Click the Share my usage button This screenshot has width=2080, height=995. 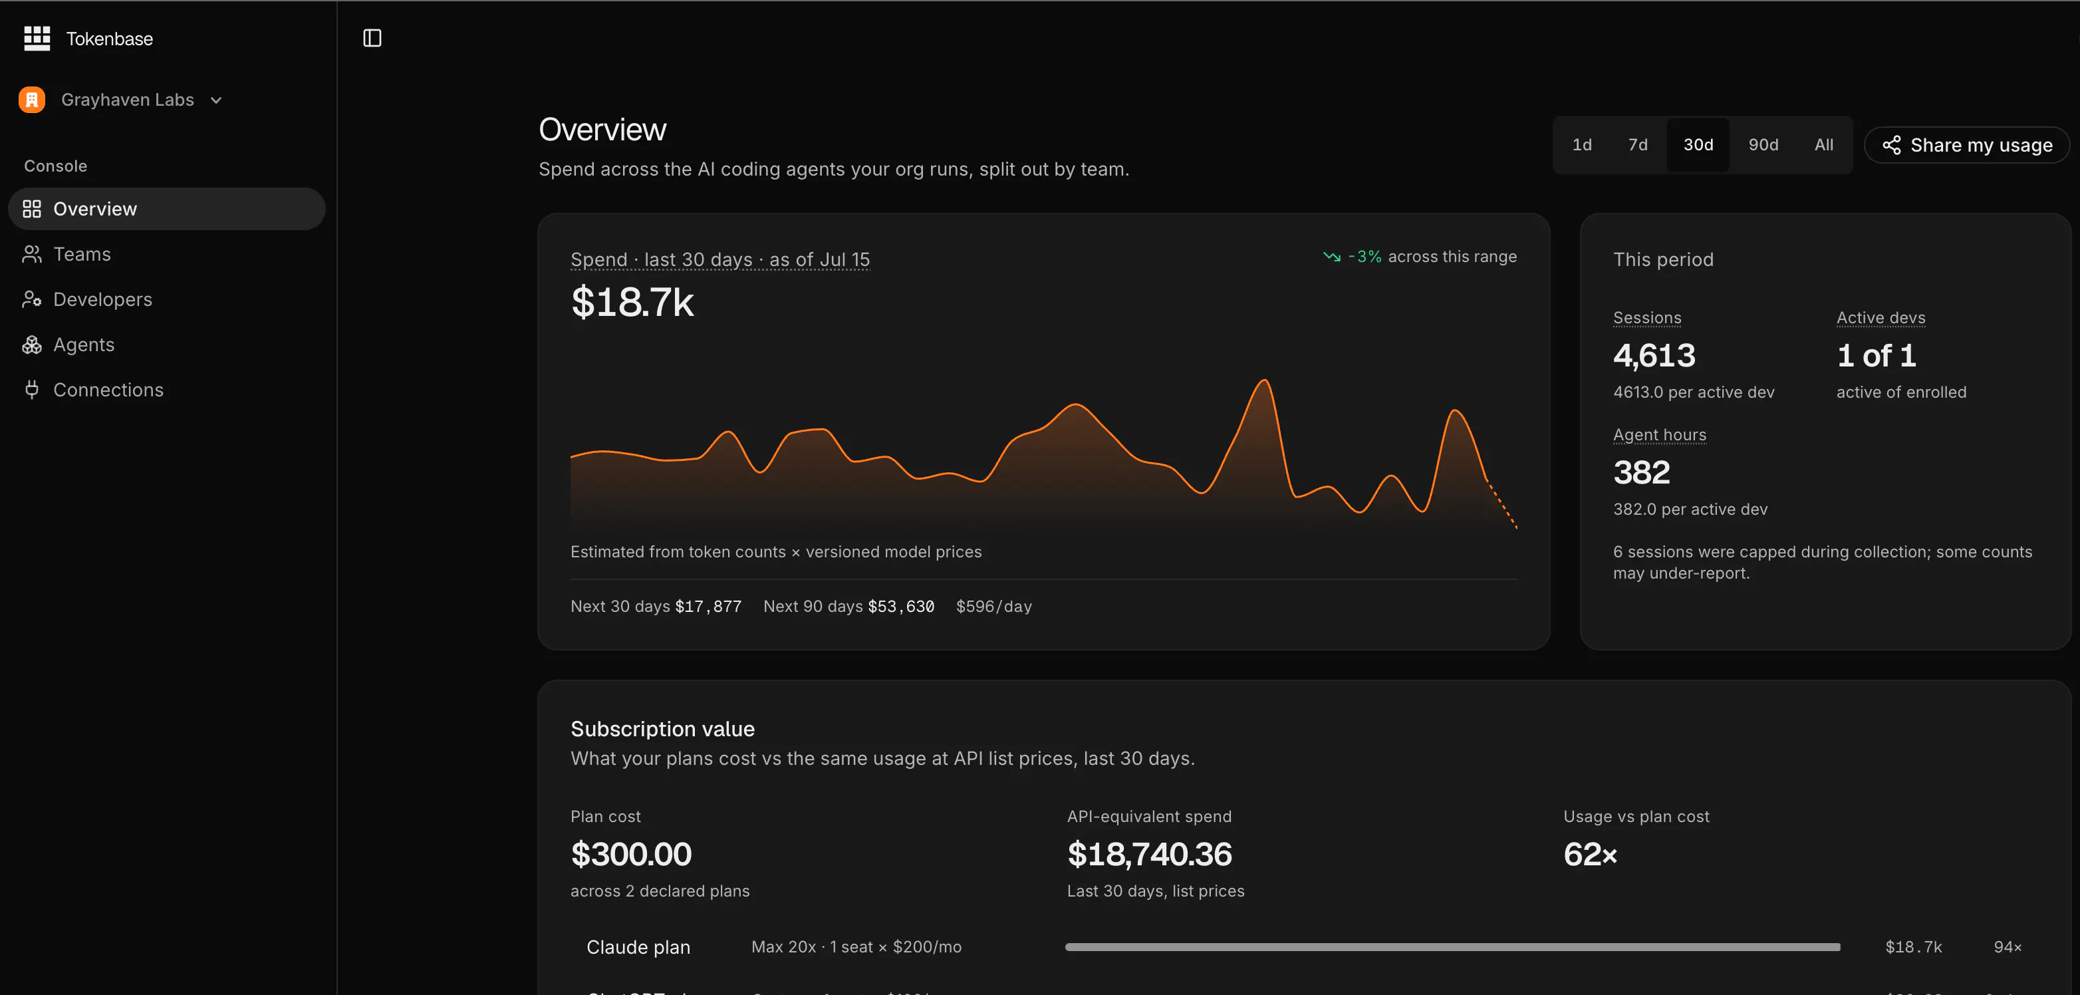tap(1967, 146)
